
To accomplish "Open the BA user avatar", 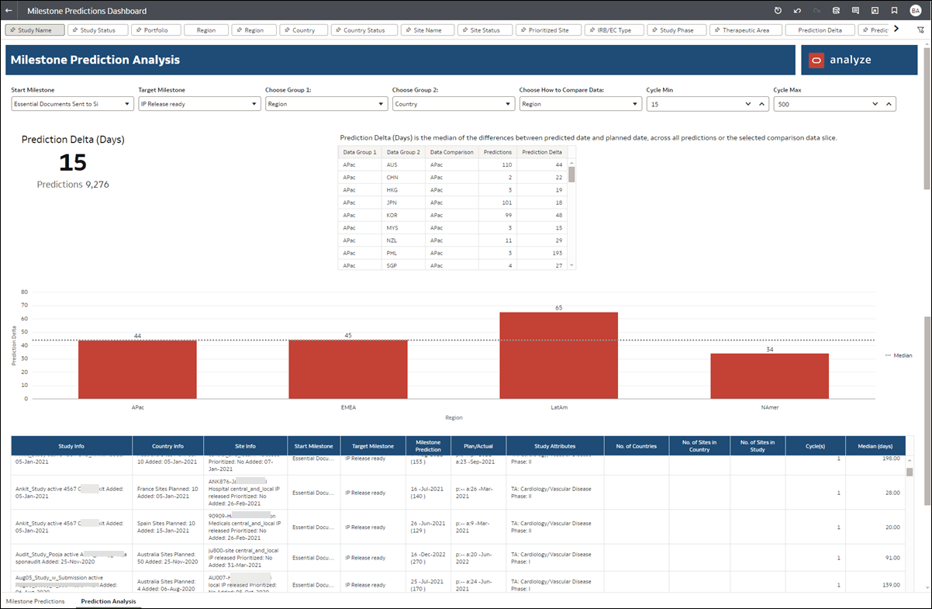I will [x=915, y=11].
